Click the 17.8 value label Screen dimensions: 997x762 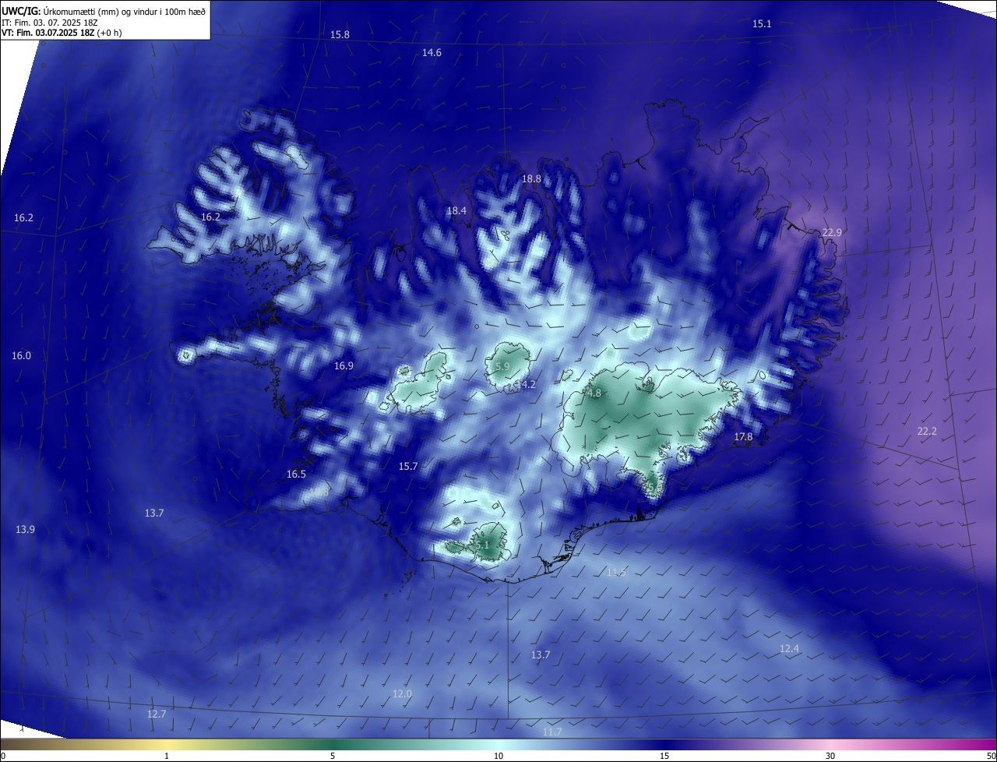pos(743,437)
